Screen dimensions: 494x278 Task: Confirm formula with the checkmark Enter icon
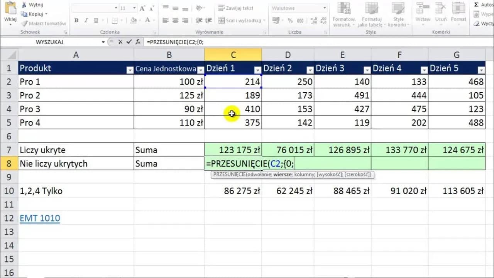[x=129, y=42]
